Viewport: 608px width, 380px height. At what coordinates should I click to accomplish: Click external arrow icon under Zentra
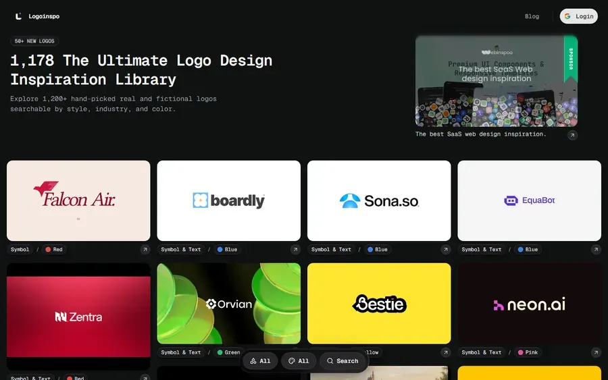pyautogui.click(x=145, y=378)
